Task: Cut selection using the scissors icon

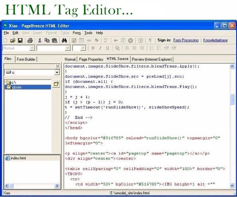Action: tap(40, 40)
